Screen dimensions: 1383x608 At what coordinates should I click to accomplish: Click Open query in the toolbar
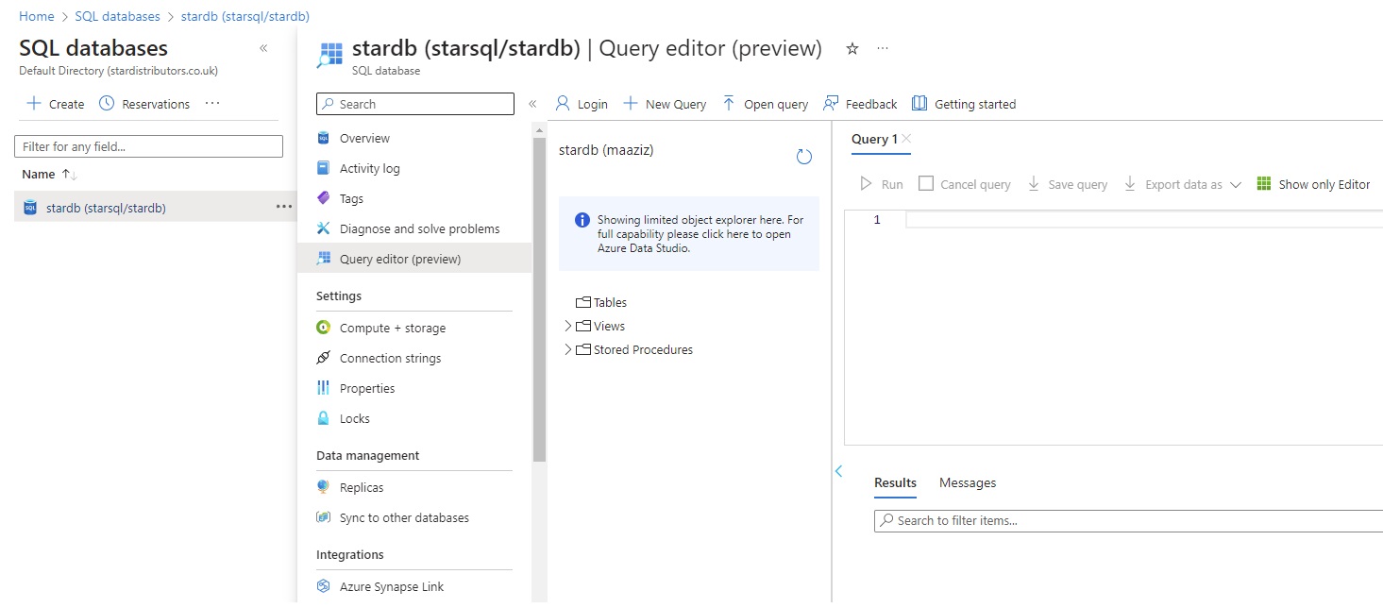tap(765, 104)
